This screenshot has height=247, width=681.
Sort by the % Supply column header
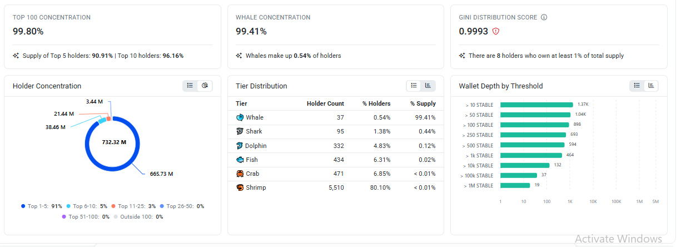point(423,103)
